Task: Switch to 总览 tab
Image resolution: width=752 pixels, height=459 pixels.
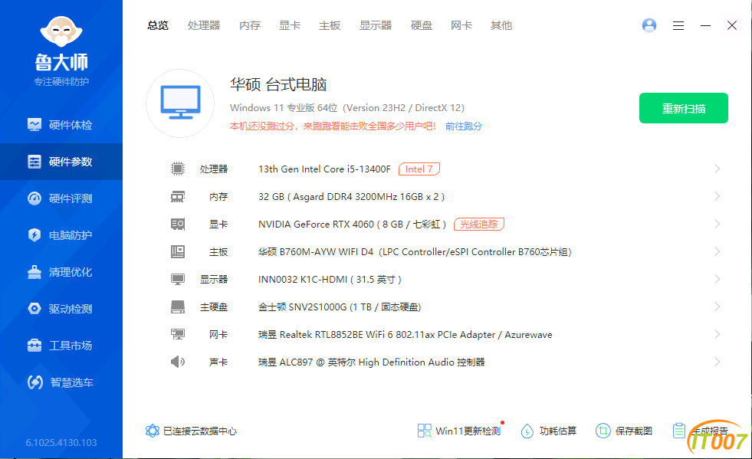Action: (x=158, y=25)
